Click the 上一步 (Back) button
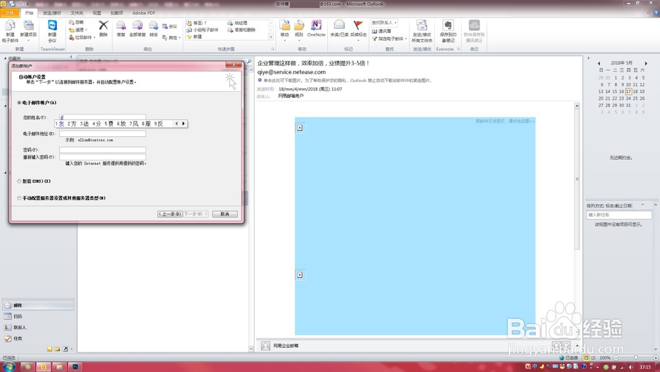The height and width of the screenshot is (372, 660). click(x=170, y=214)
